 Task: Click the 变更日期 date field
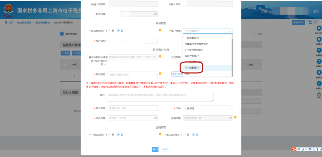(x=208, y=118)
